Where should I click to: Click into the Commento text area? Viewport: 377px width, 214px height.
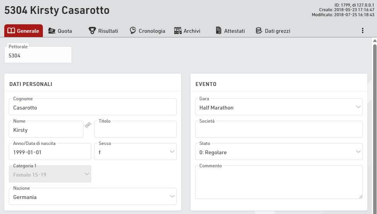279,183
